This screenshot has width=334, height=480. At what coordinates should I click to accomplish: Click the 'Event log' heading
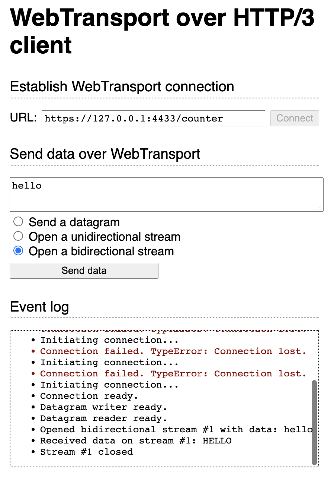point(39,307)
